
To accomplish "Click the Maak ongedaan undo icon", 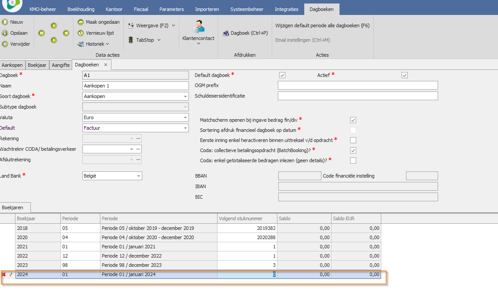I will 81,22.
